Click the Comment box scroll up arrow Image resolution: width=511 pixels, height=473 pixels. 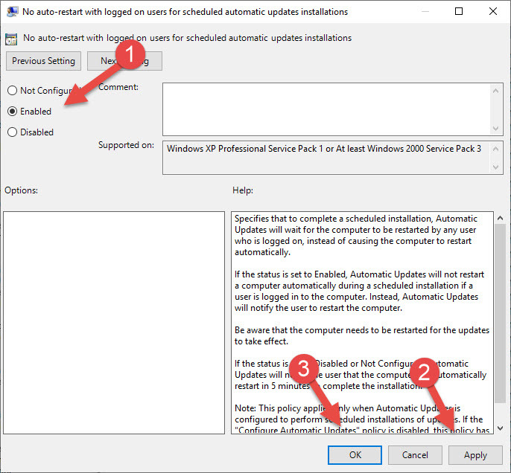(x=495, y=91)
